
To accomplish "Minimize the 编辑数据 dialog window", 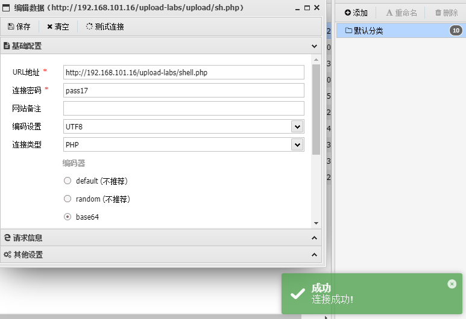I will pos(297,8).
